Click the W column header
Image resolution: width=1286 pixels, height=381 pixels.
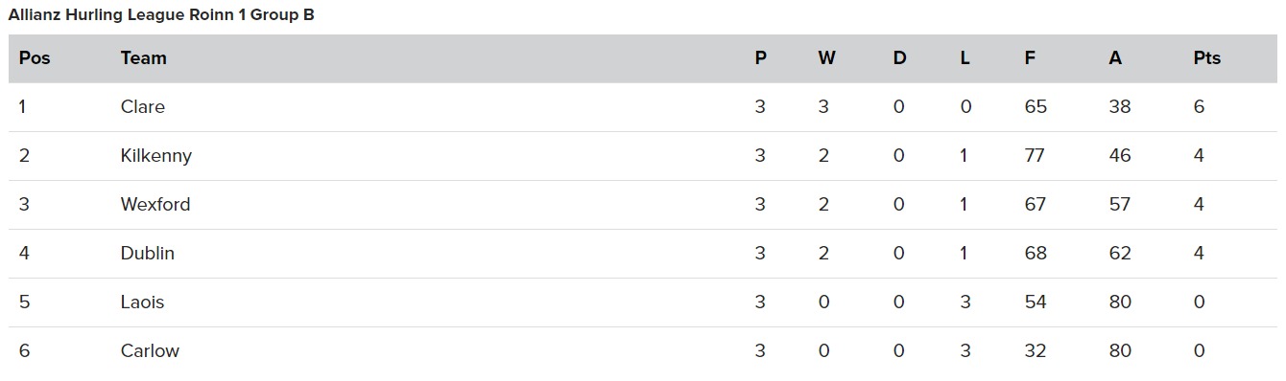point(826,57)
